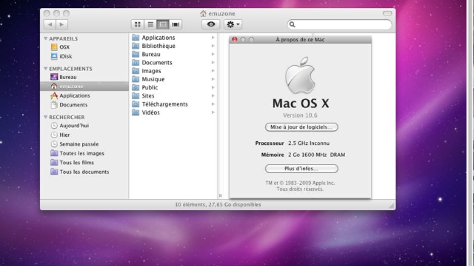This screenshot has height=266, width=474.
Task: Open Documents in the sidebar
Action: tap(84, 105)
